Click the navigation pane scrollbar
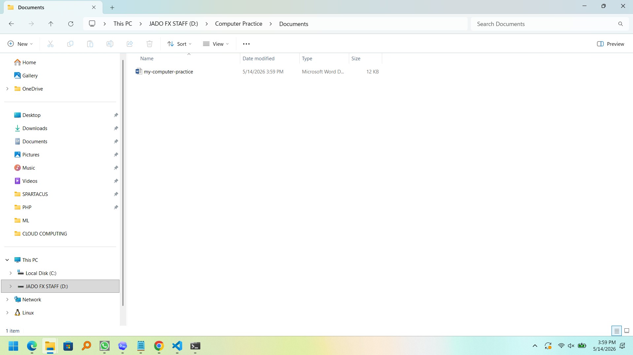The width and height of the screenshot is (633, 355). (x=123, y=183)
